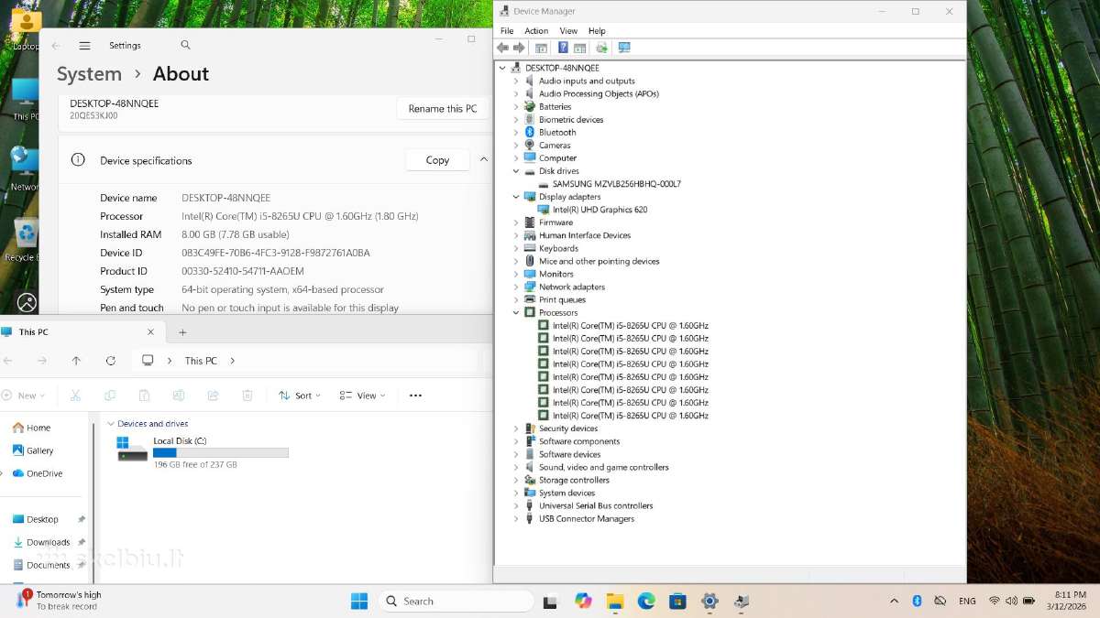Open Recycle Bin desktop icon
This screenshot has height=618, width=1100.
pyautogui.click(x=25, y=238)
